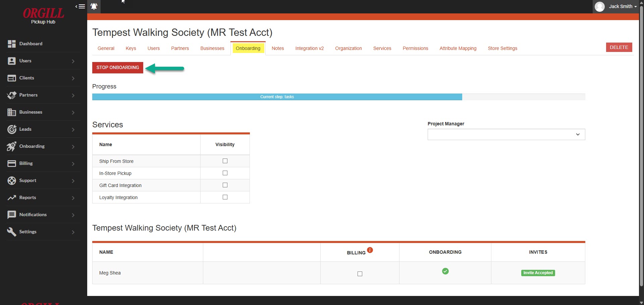Open the notification bell in top bar
Image resolution: width=644 pixels, height=305 pixels.
pos(94,6)
